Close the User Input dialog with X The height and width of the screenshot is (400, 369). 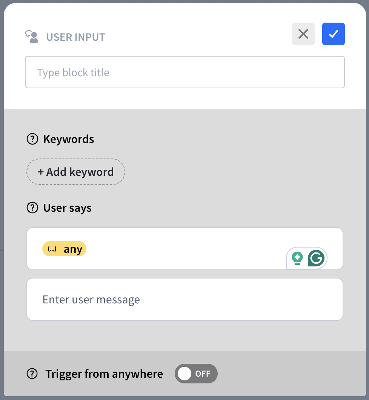303,34
